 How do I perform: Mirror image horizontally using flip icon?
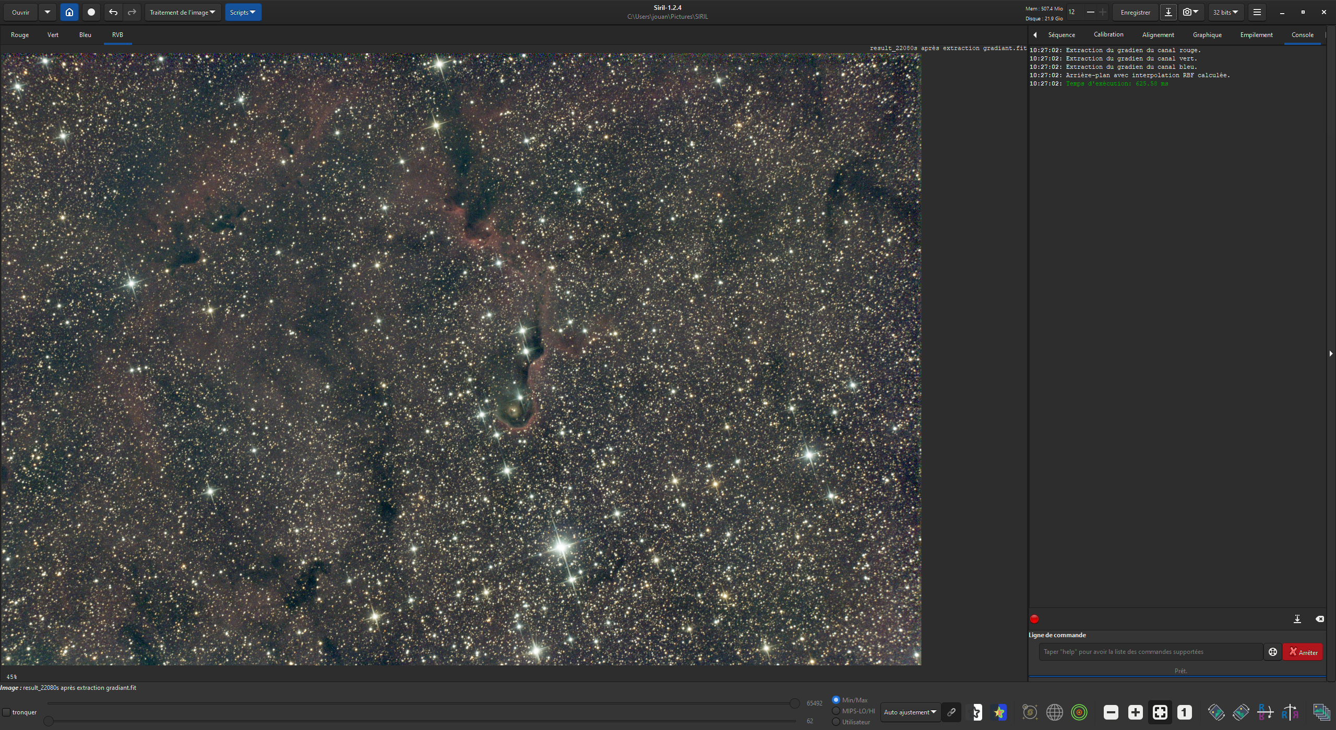click(1290, 712)
